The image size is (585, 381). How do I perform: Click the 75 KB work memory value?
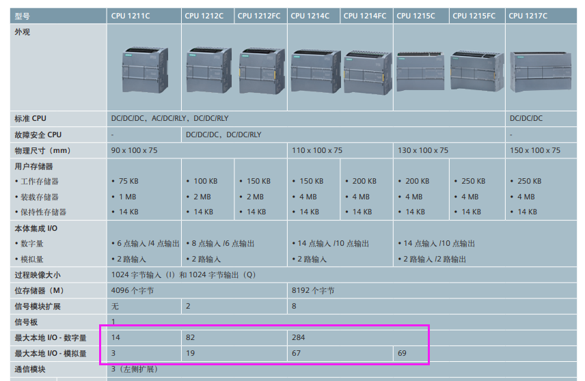coord(128,181)
